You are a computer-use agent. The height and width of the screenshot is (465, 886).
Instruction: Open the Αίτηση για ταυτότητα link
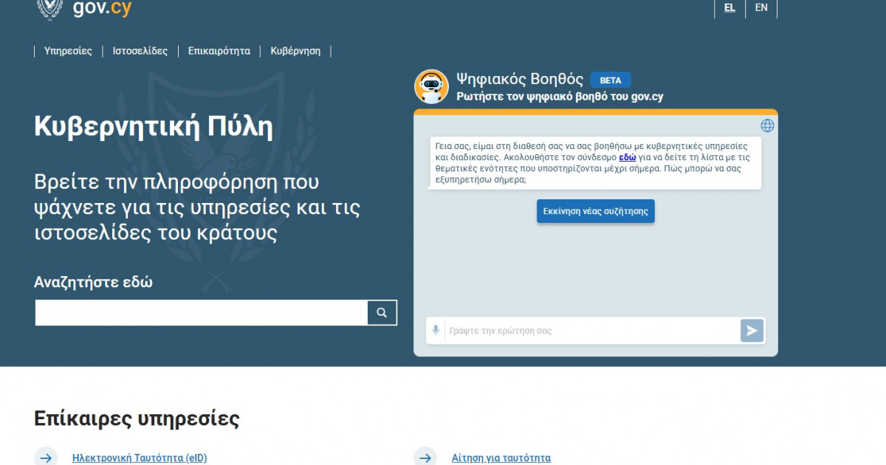[x=501, y=458]
